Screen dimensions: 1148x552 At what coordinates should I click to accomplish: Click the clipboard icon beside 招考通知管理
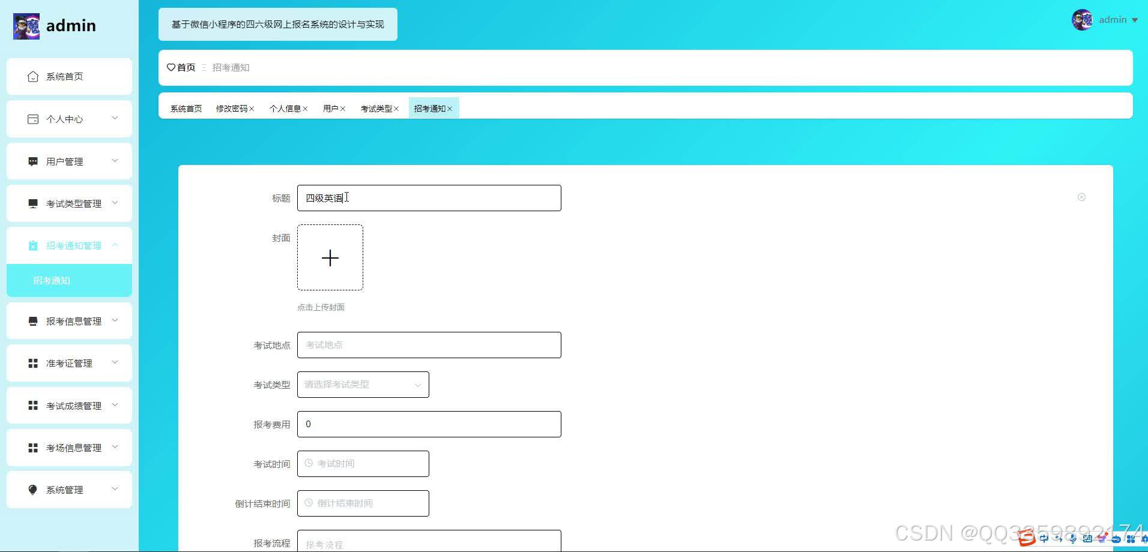(x=33, y=245)
